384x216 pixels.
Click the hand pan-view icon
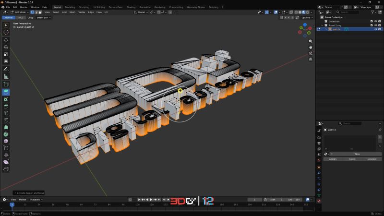pyautogui.click(x=311, y=47)
